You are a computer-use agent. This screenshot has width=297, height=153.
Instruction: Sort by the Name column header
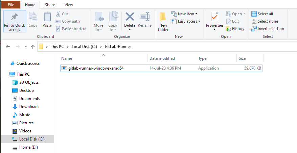pos(104,58)
